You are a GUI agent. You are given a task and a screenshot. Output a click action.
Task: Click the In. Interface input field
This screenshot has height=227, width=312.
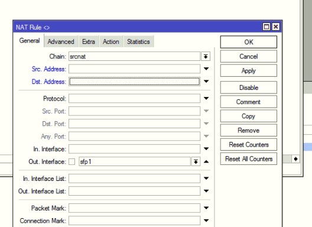click(134, 149)
